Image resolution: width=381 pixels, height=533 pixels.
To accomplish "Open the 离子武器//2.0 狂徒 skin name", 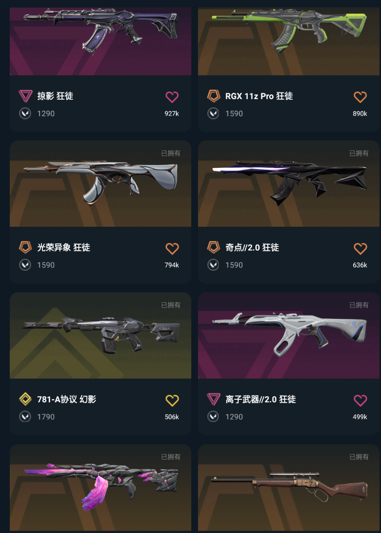I will tap(261, 399).
